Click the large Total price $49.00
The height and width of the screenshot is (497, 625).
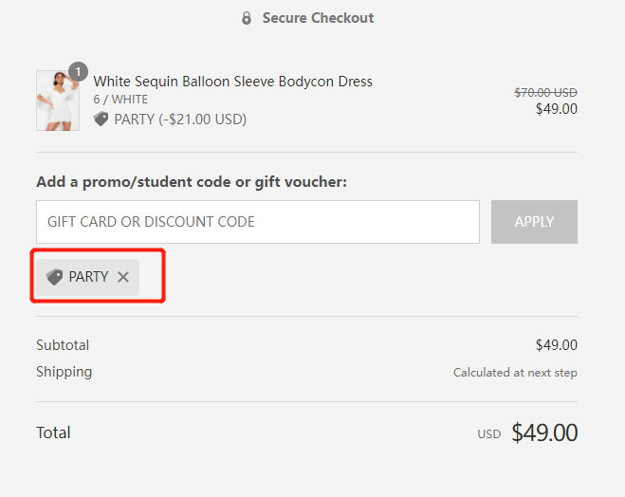coord(544,433)
